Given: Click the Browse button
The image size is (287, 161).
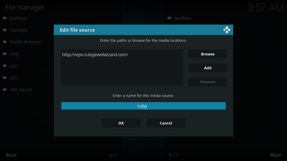Looking at the screenshot, I should [208, 54].
